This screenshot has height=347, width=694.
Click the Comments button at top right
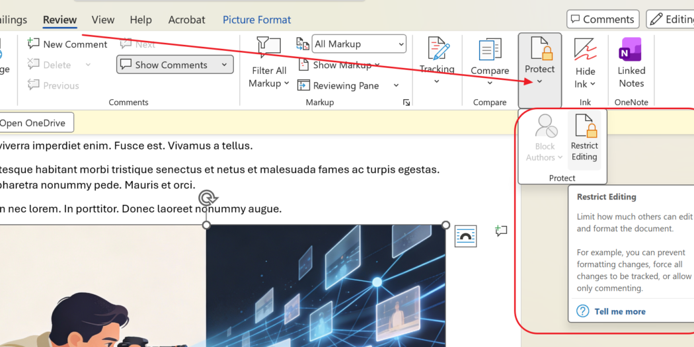pyautogui.click(x=603, y=20)
